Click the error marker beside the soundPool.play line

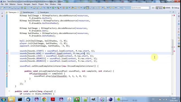point(7,76)
